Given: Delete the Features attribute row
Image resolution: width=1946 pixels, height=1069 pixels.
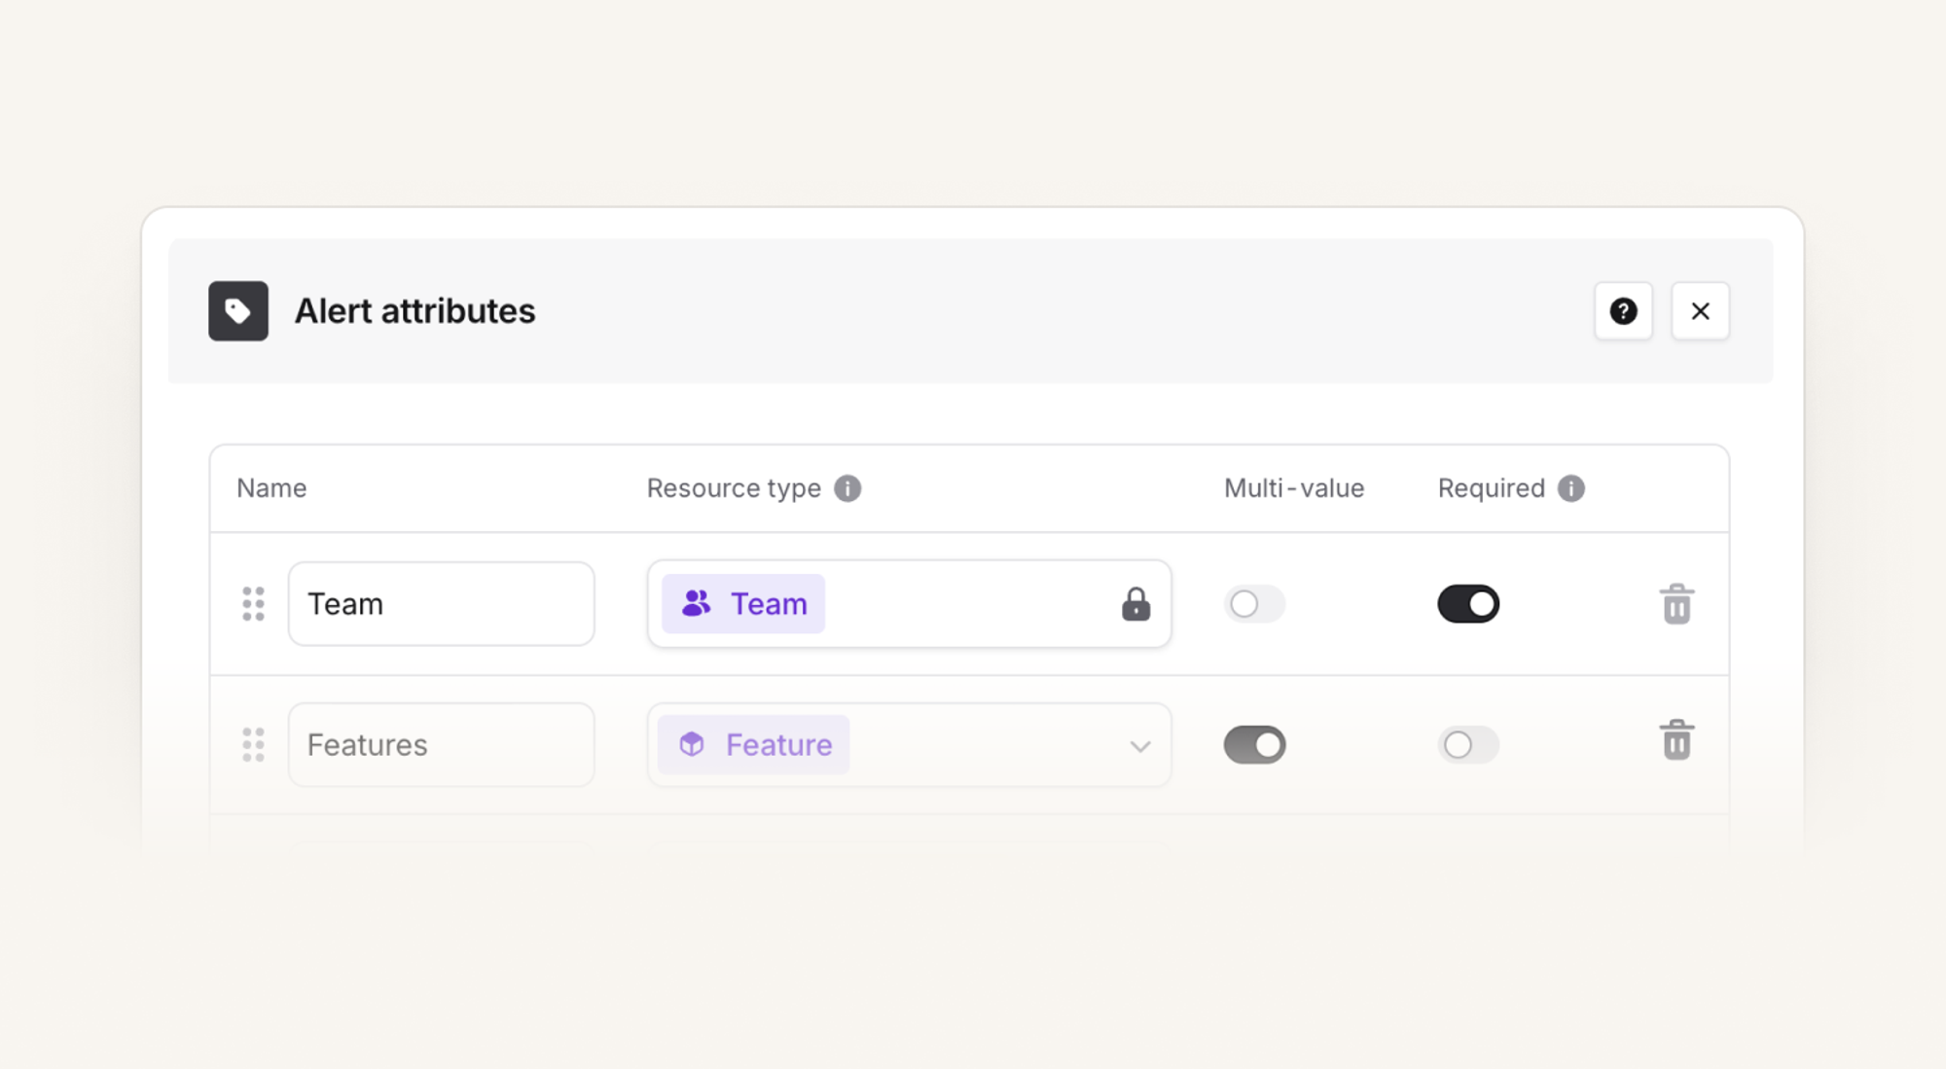Looking at the screenshot, I should [1676, 740].
